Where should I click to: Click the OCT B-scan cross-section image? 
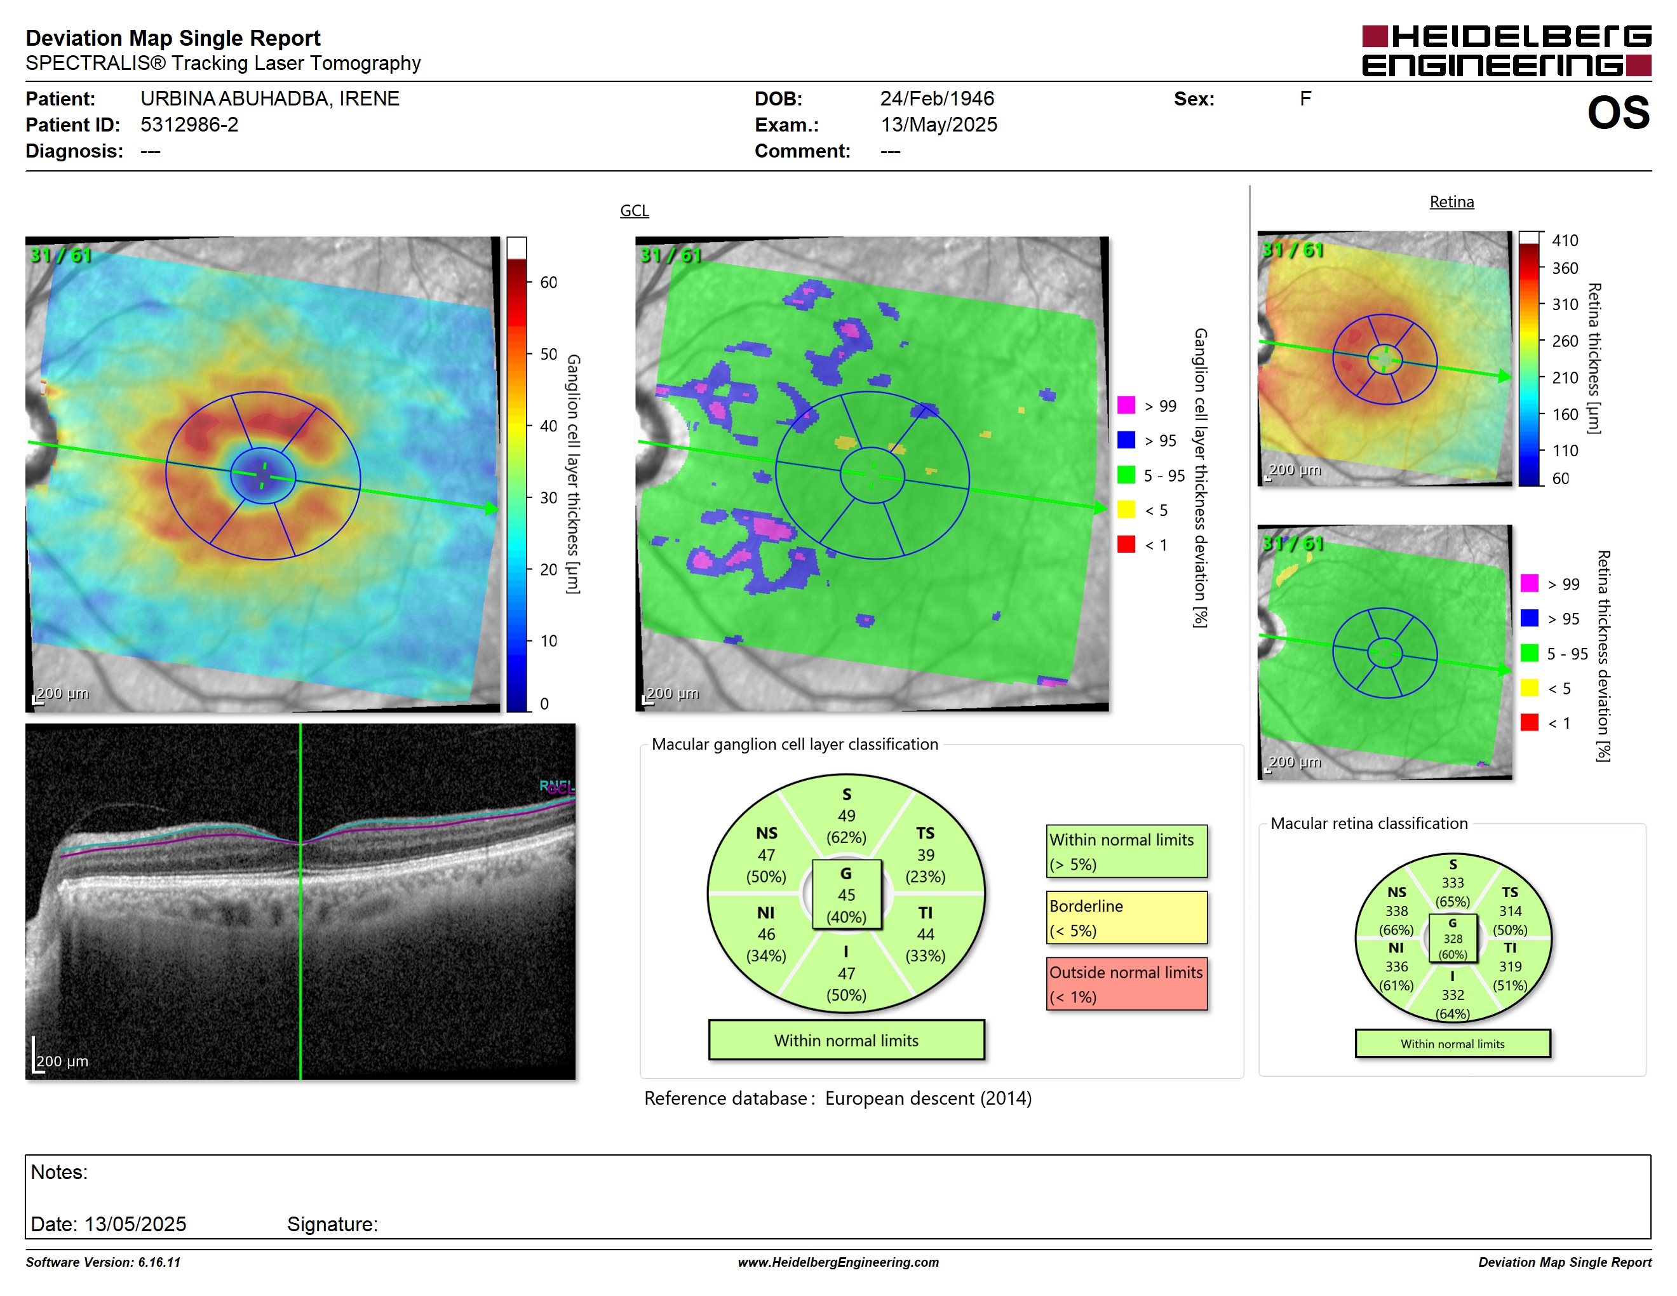(x=300, y=901)
